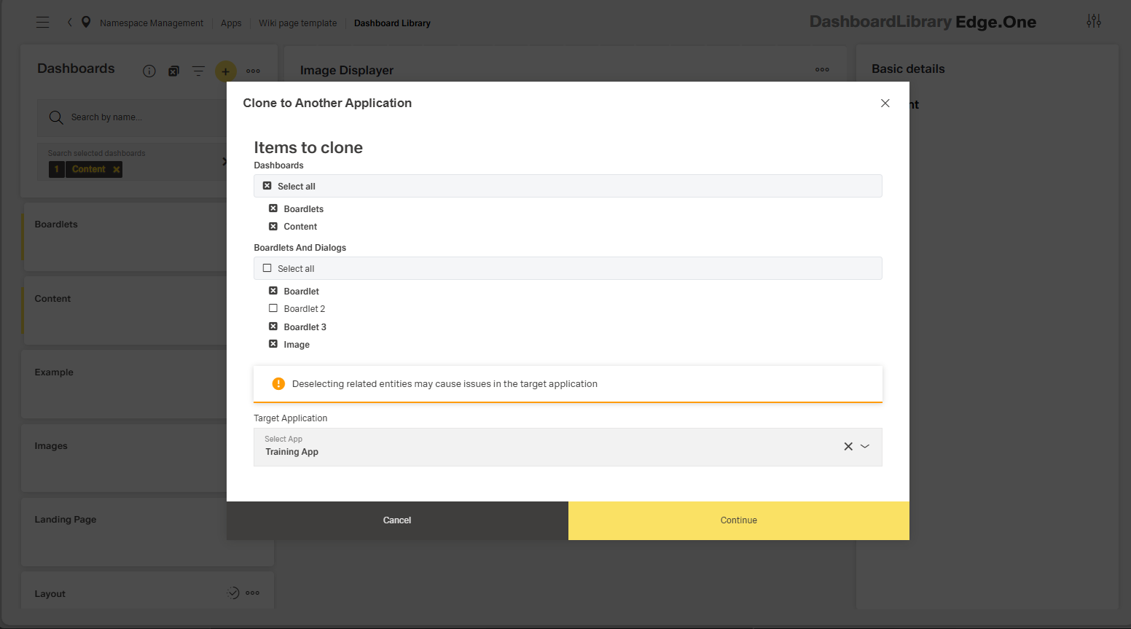Open the Wiki page template breadcrumb

[x=297, y=23]
